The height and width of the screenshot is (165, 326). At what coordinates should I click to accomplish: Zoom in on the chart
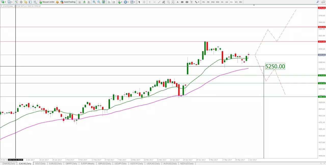[x=94, y=2]
